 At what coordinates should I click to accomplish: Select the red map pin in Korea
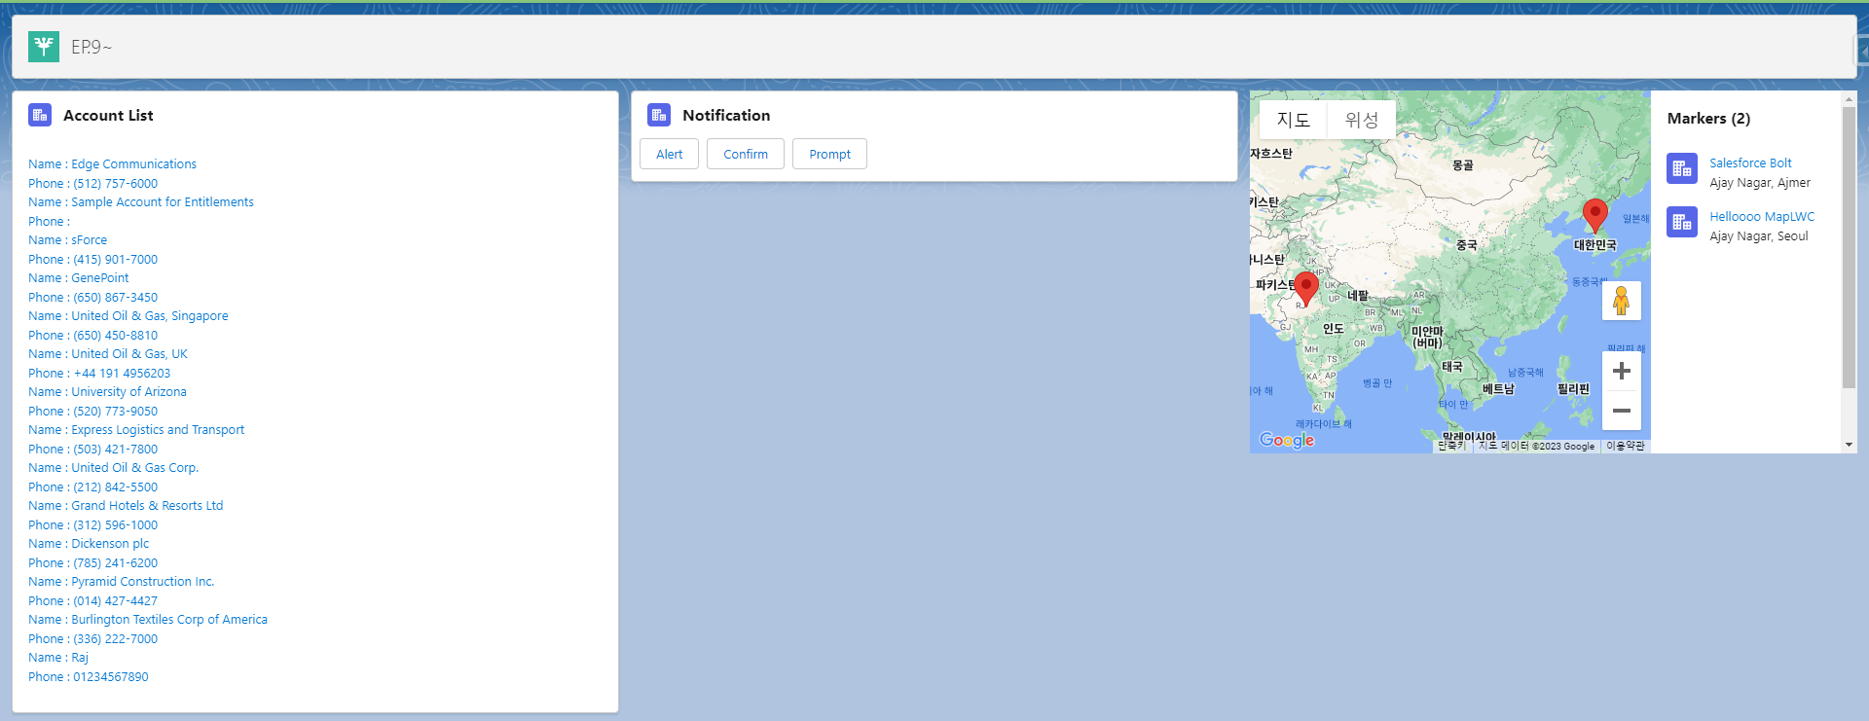point(1594,214)
